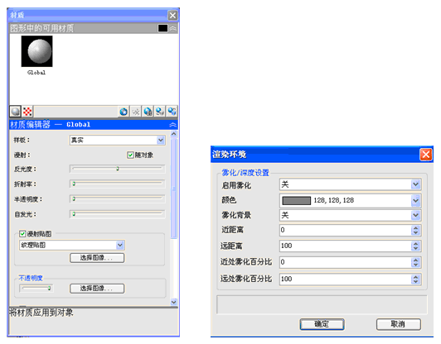Click the 近距离 input field
The width and height of the screenshot is (441, 344).
tap(346, 231)
